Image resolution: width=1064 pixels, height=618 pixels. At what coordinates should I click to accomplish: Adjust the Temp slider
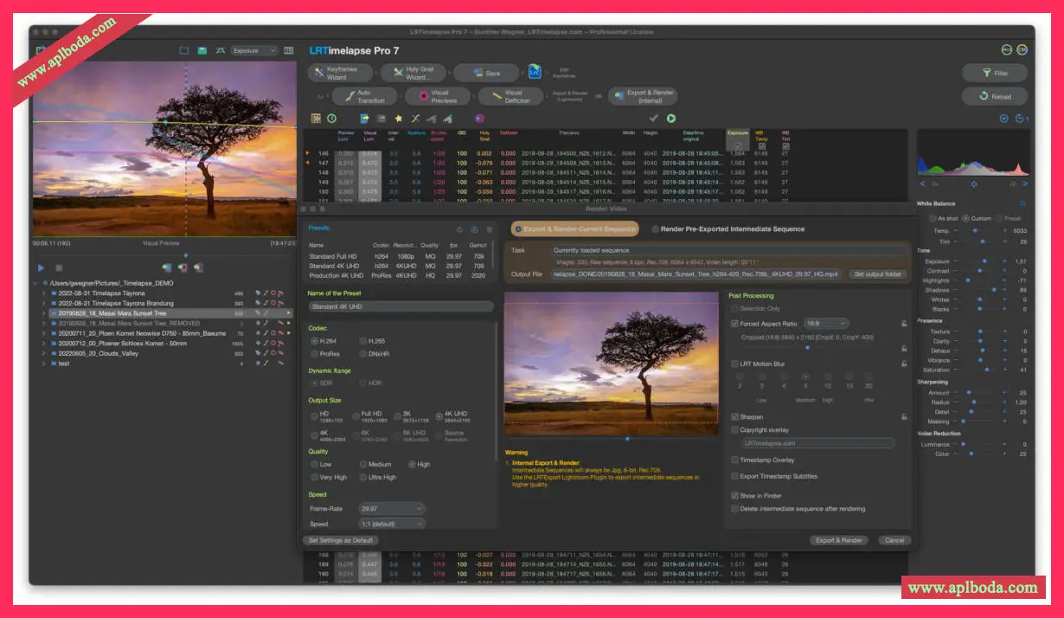click(x=979, y=231)
